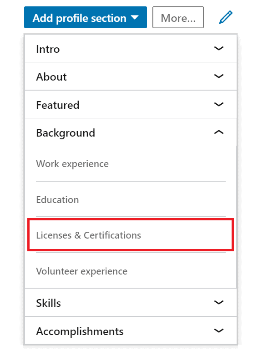Click the About section label

[x=51, y=77]
